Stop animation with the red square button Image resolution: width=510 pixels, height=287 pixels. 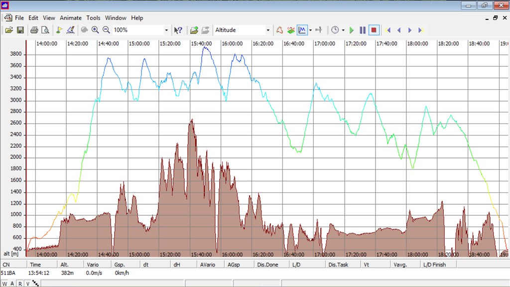point(374,30)
